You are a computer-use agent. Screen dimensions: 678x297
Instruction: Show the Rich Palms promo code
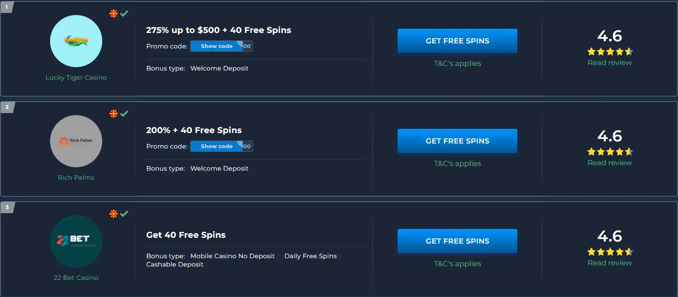[217, 146]
